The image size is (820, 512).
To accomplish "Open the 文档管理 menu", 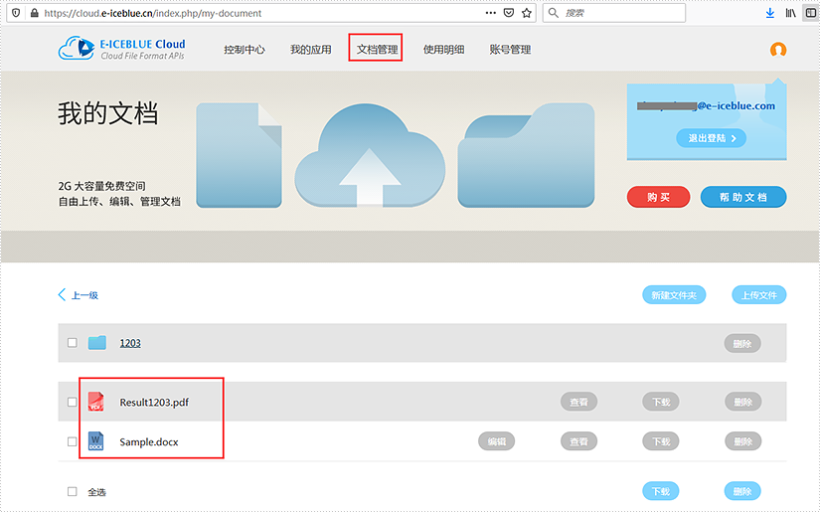I will coord(377,50).
